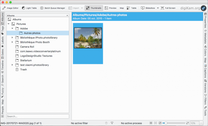
Task: Open the Metadata right sidebar tab
Action: [x=205, y=37]
